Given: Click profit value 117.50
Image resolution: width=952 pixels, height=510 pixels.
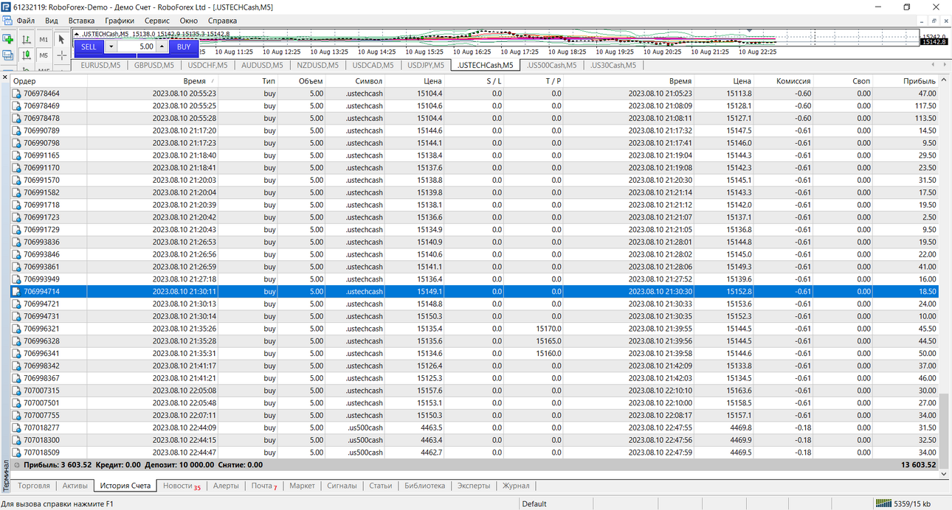Looking at the screenshot, I should (925, 106).
